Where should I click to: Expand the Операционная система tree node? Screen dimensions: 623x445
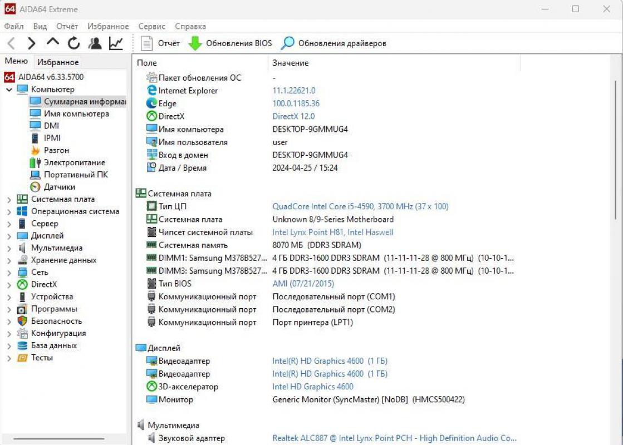tap(9, 211)
